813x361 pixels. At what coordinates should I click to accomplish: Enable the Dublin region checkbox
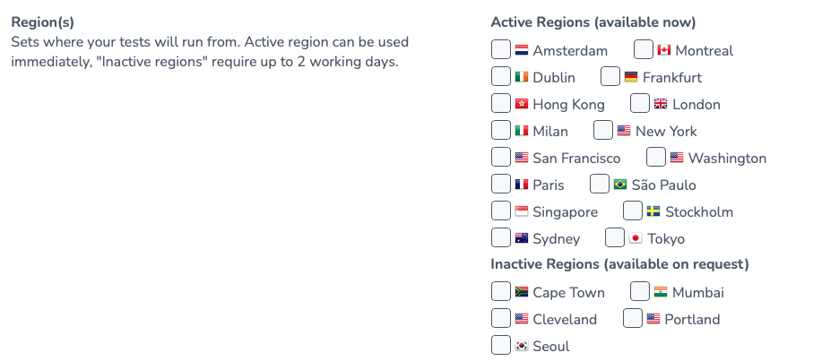pyautogui.click(x=501, y=77)
